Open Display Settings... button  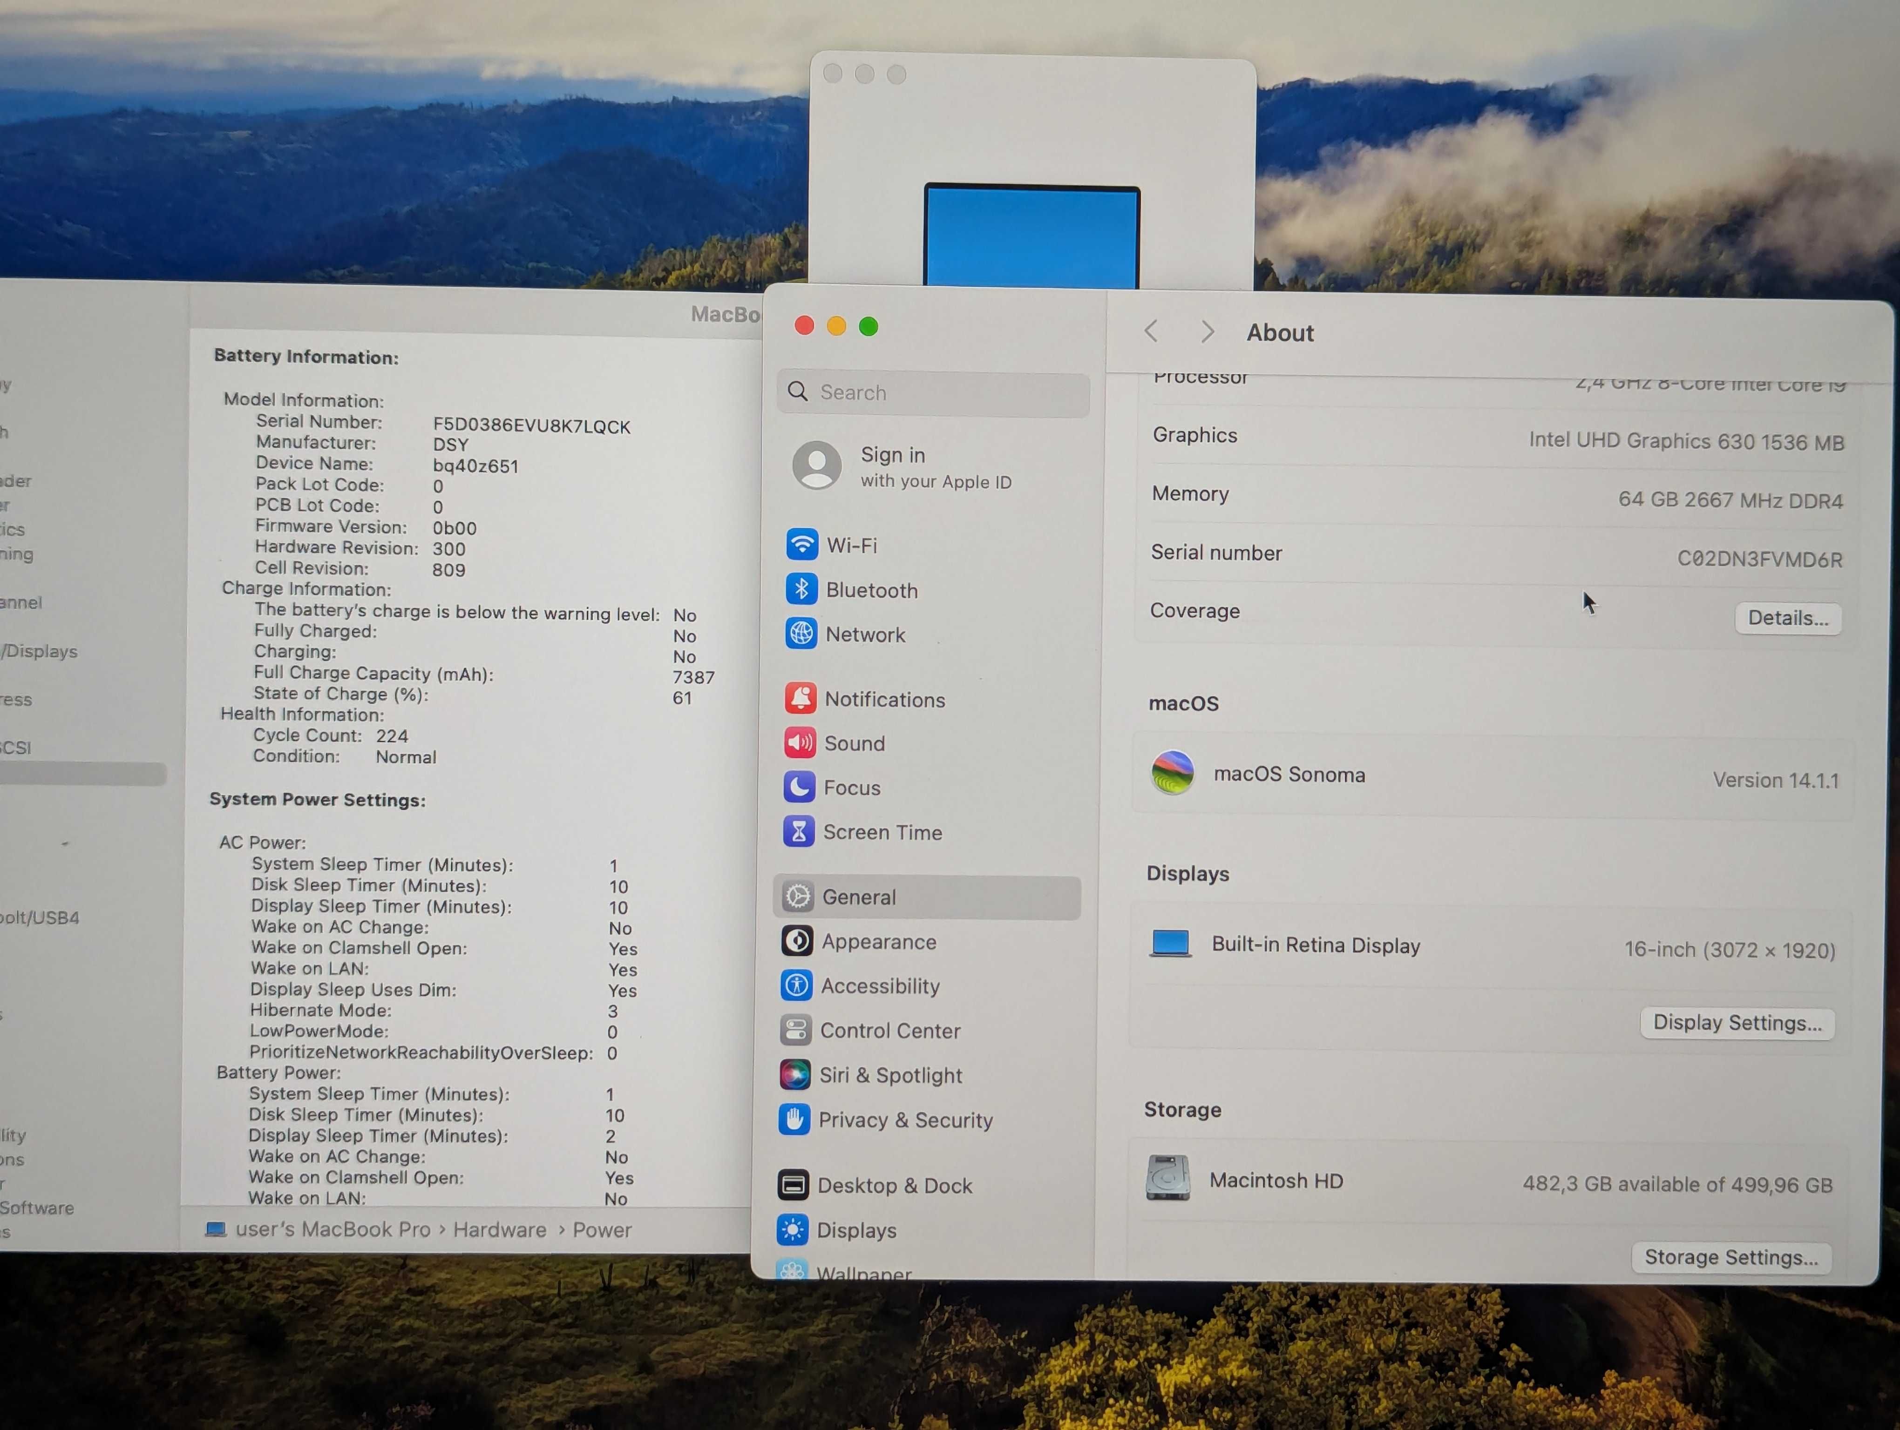1737,1022
